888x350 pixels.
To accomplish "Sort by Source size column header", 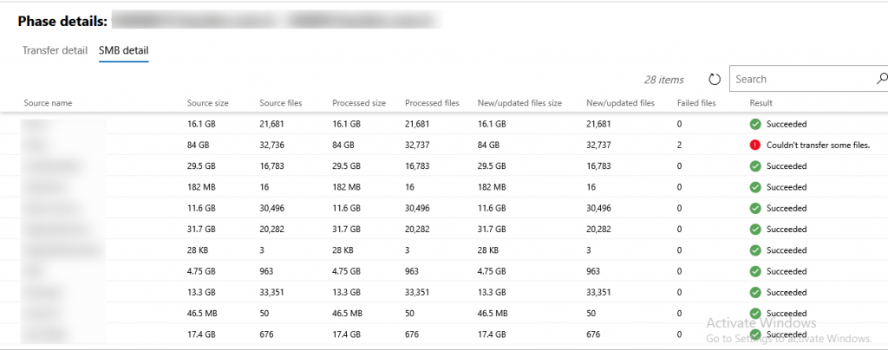I will [208, 103].
